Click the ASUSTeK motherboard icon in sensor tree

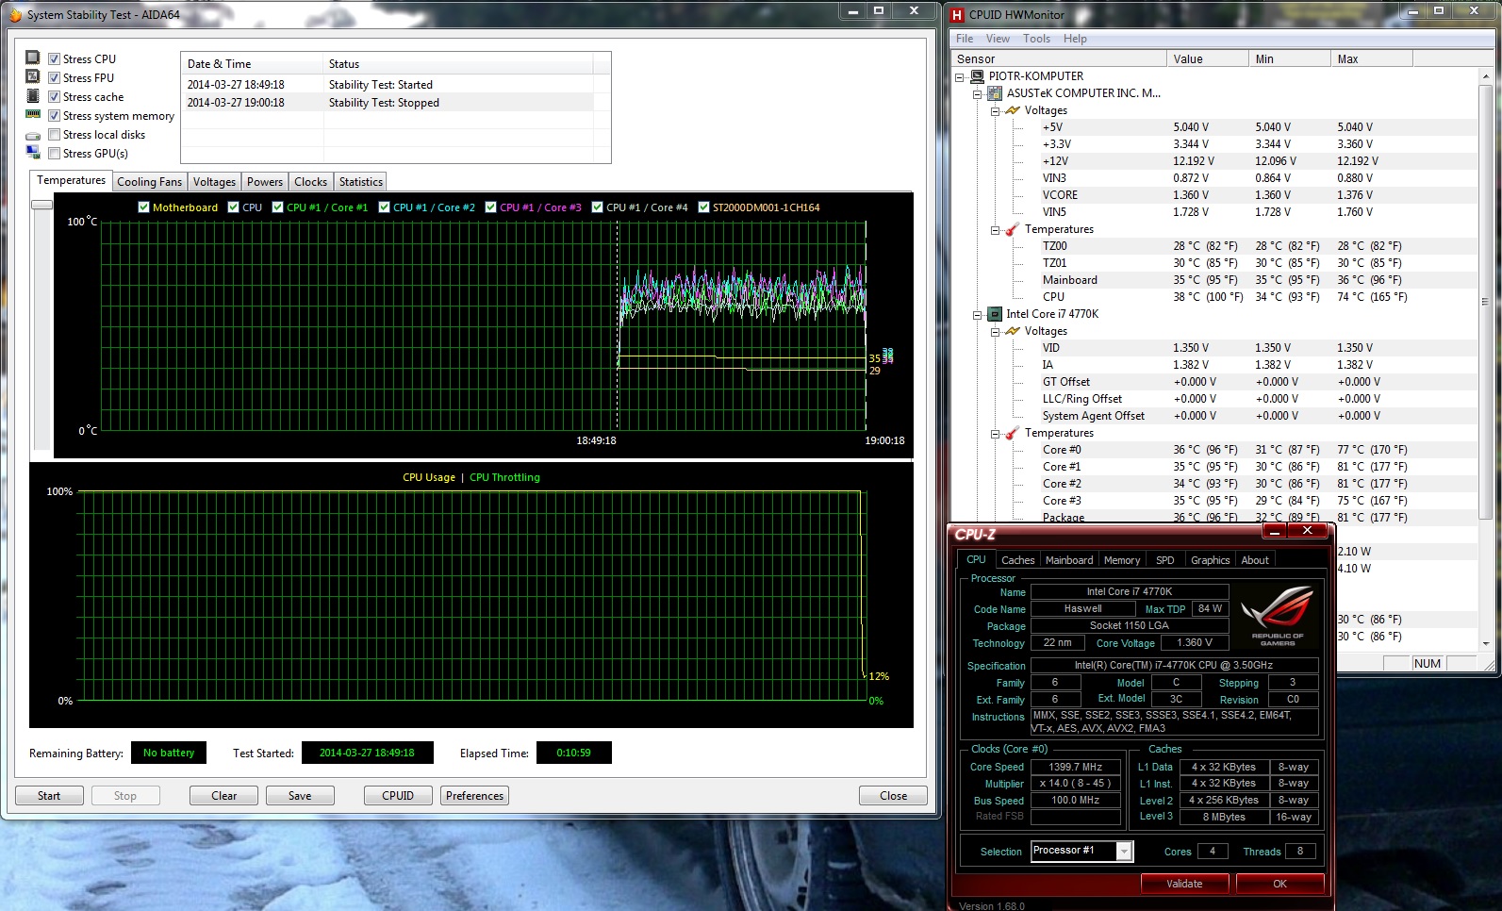(994, 93)
